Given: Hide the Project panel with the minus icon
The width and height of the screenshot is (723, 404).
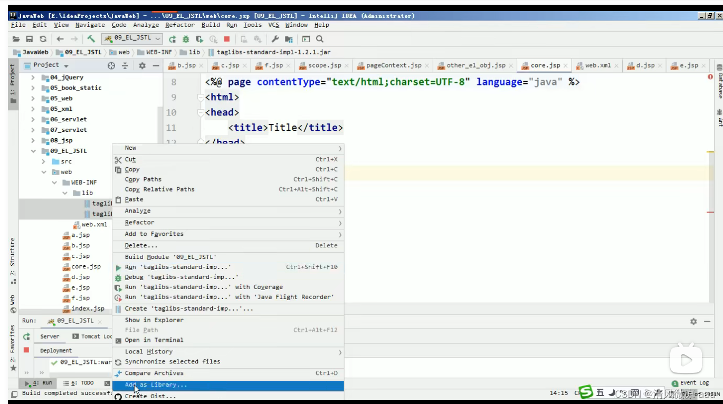Looking at the screenshot, I should coord(156,66).
